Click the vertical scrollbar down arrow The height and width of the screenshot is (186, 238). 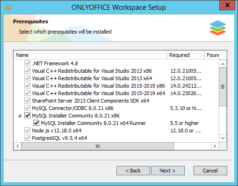pos(223,138)
